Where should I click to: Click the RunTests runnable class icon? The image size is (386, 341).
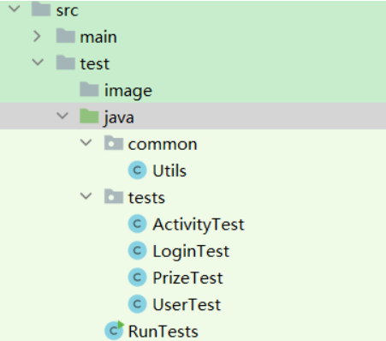click(115, 331)
